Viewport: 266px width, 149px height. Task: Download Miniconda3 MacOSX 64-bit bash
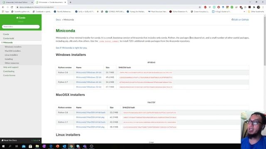point(91,113)
